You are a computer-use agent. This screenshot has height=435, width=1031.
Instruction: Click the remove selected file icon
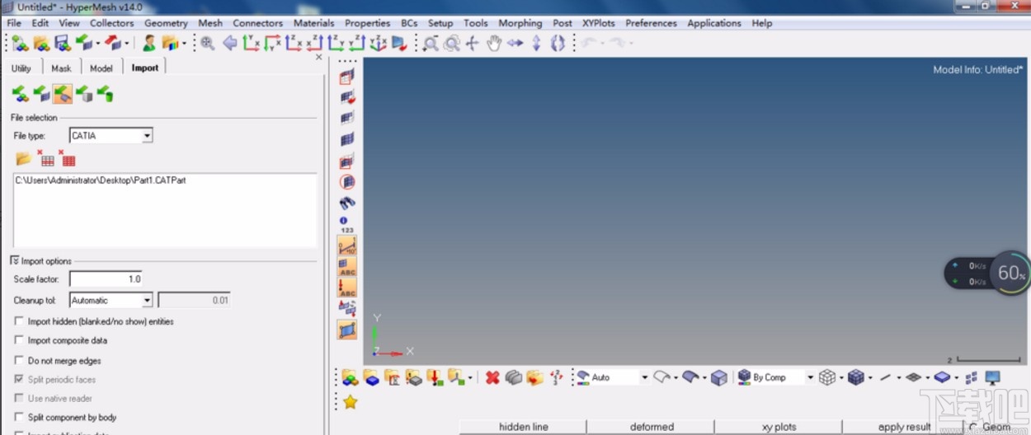[x=45, y=158]
